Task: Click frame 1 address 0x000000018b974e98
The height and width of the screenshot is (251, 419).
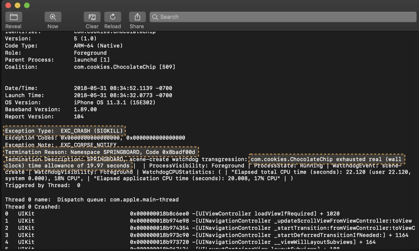Action: pyautogui.click(x=159, y=221)
